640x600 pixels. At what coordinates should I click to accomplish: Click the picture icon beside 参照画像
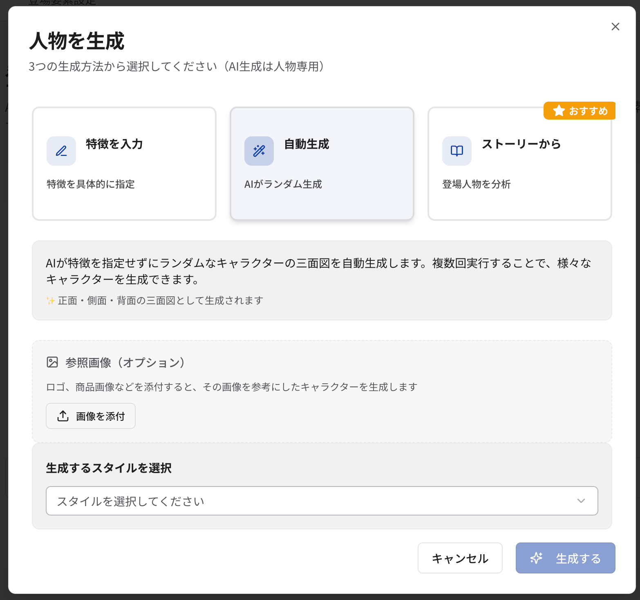[x=52, y=362]
